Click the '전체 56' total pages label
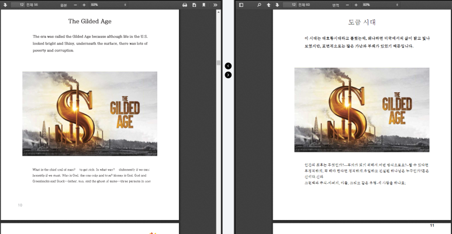This screenshot has width=452, height=234. [32, 5]
